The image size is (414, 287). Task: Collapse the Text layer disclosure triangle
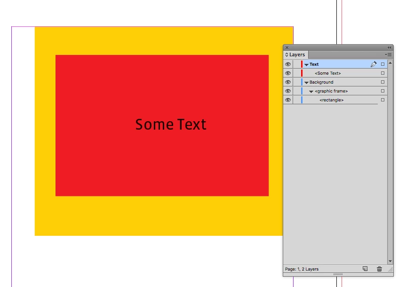point(306,64)
